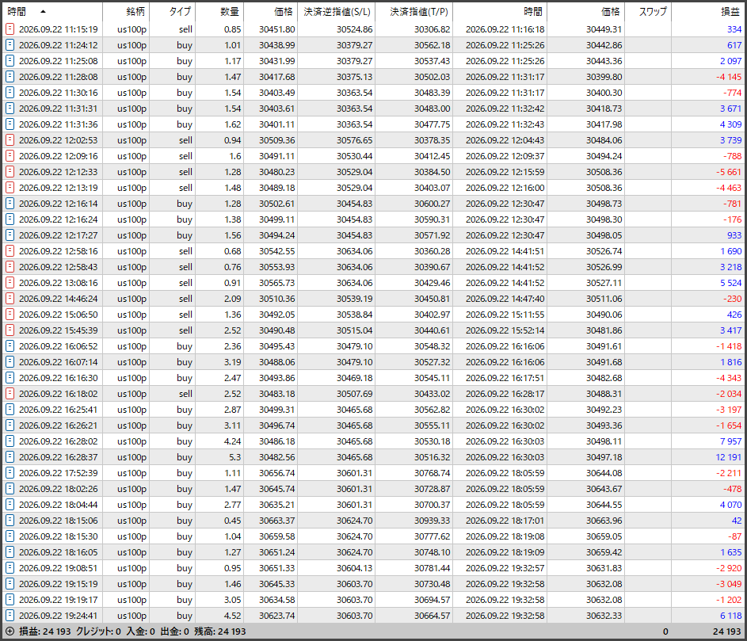747x641 pixels.
Task: Select the buy order icon at 12:16:14
Action: click(10, 204)
